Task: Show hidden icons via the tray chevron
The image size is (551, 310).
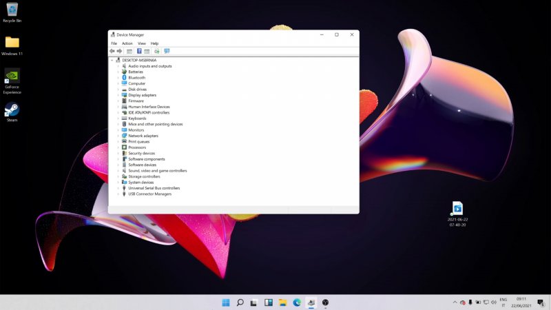Action: [455, 302]
